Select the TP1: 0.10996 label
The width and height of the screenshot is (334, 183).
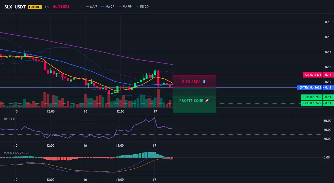click(311, 97)
